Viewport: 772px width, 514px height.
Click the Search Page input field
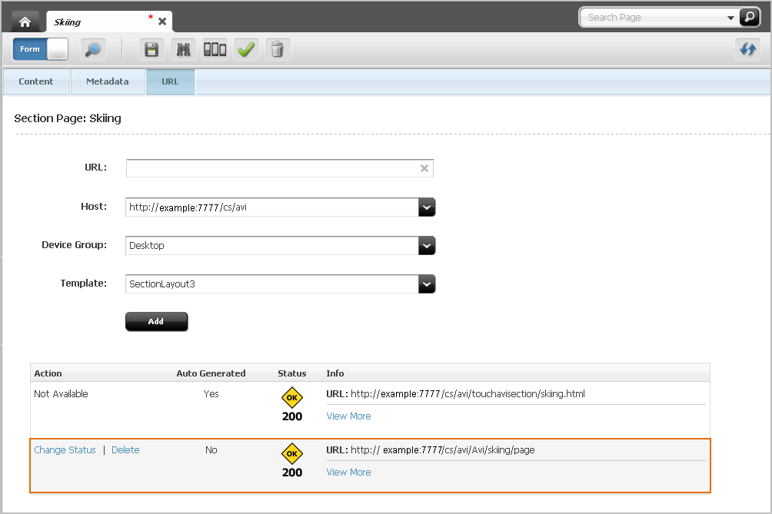(655, 17)
